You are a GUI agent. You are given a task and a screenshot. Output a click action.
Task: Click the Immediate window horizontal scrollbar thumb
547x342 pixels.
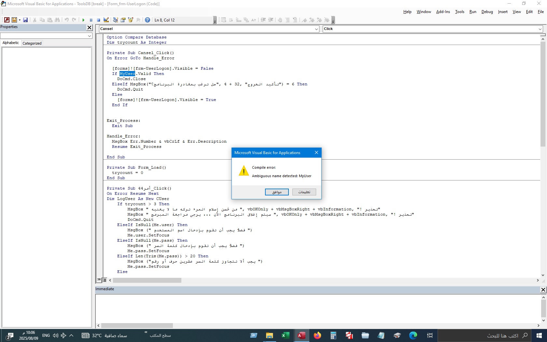137,325
